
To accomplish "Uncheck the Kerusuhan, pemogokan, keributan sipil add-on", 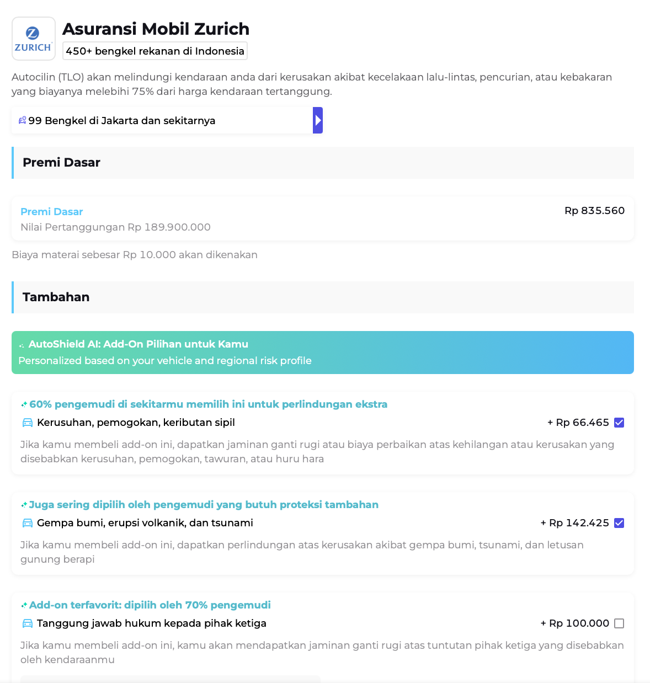I will [619, 423].
